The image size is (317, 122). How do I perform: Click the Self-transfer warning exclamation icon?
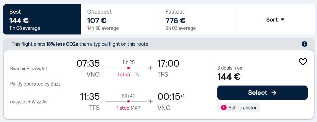click(224, 108)
